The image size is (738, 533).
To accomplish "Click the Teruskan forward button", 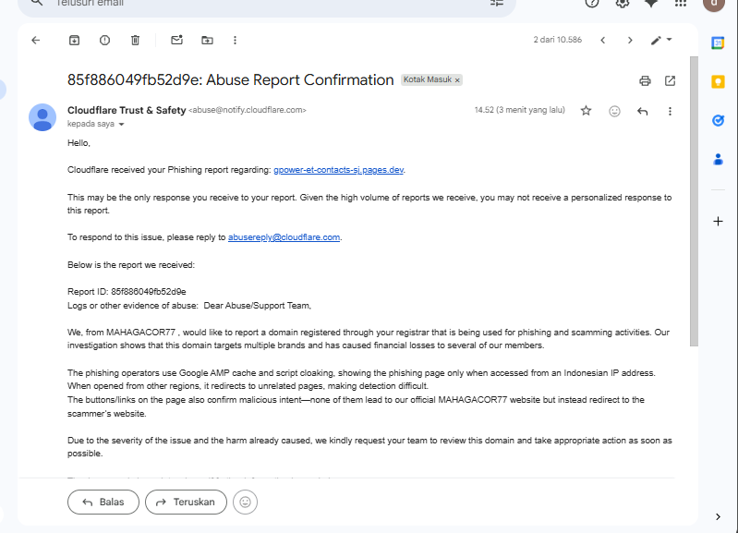I will click(x=186, y=502).
